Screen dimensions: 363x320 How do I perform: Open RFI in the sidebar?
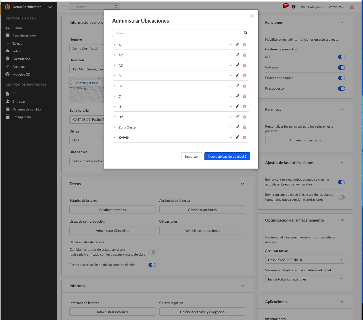(x=15, y=94)
